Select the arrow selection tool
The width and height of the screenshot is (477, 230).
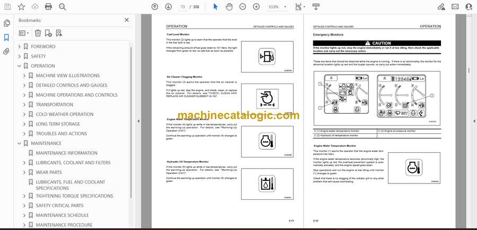point(215,7)
